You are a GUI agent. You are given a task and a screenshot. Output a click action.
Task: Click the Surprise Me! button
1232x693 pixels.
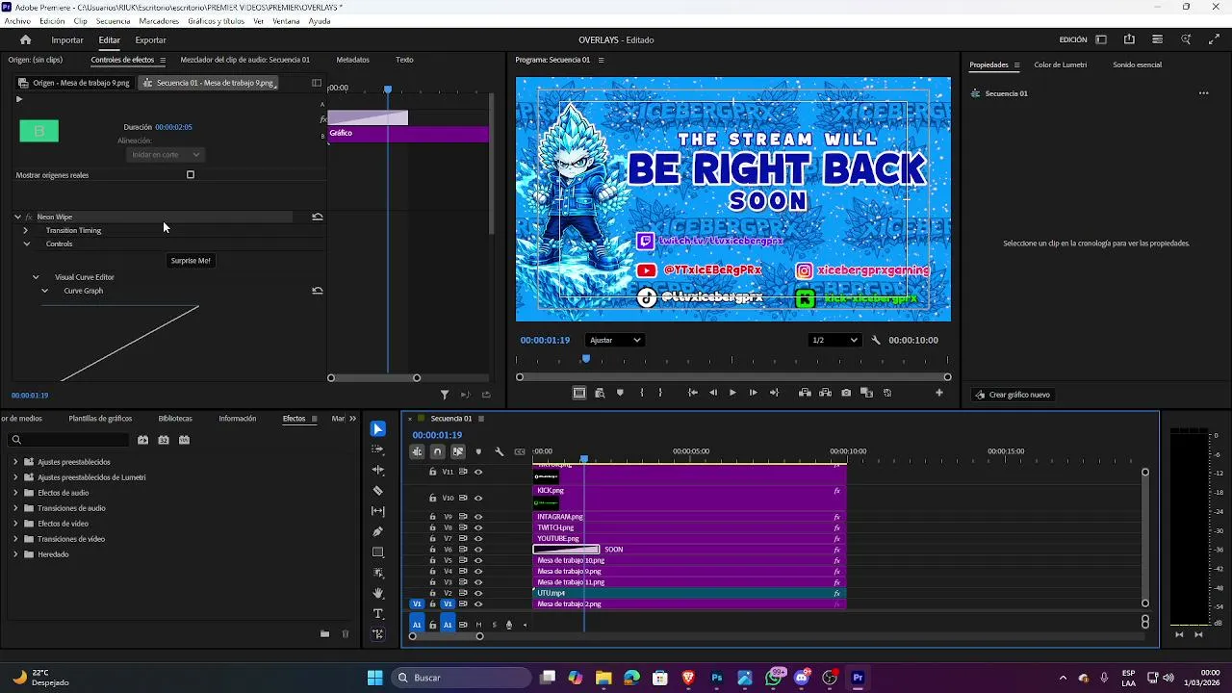pyautogui.click(x=191, y=261)
